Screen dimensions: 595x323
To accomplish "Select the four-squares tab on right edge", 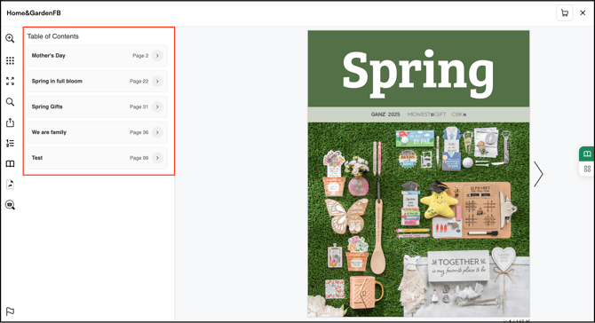I will [587, 169].
